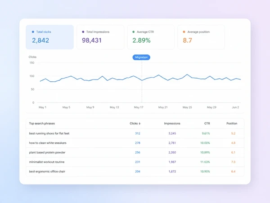Click the 3,245 impressions value
The height and width of the screenshot is (203, 270).
(172, 133)
